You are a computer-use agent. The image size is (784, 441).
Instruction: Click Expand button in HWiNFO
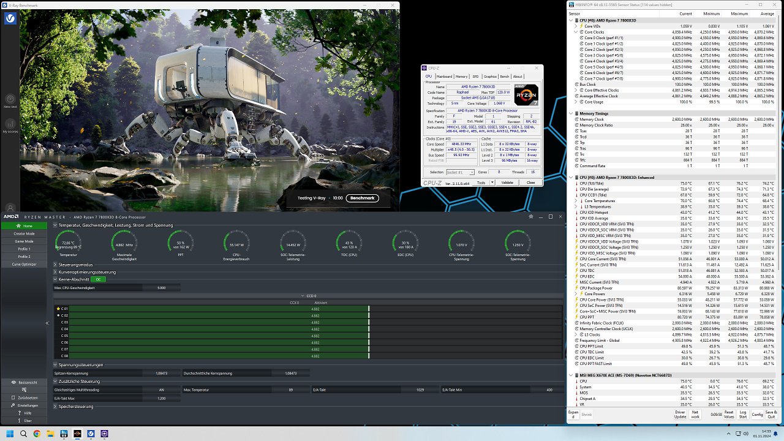point(573,415)
